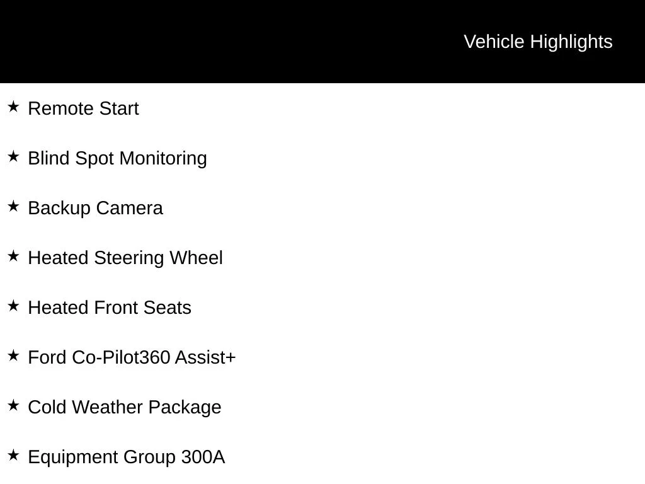The image size is (645, 484).
Task: Click the star by Ford Co-Pilot360 Assist+
Action: tap(13, 356)
